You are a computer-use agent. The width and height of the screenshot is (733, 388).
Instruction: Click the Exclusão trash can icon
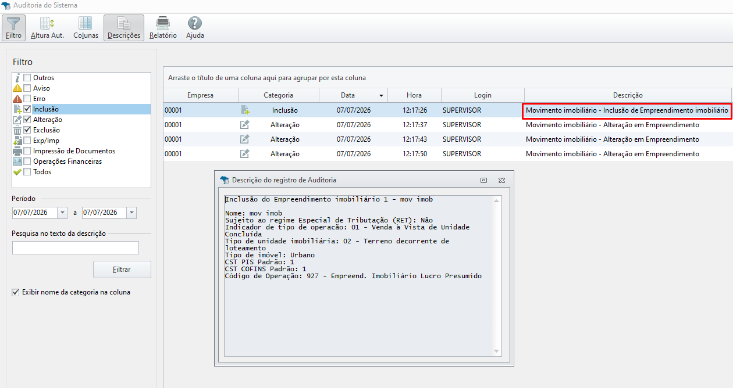17,130
